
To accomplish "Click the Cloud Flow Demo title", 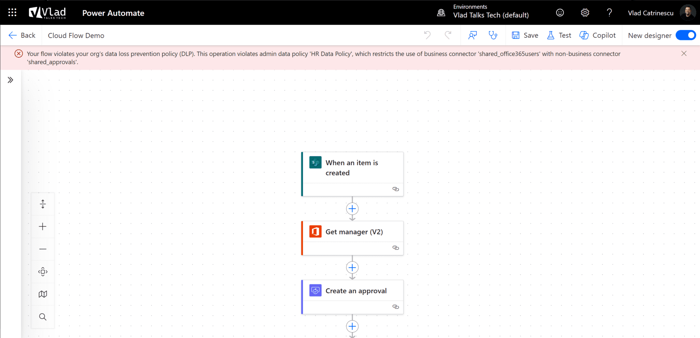I will (x=76, y=35).
